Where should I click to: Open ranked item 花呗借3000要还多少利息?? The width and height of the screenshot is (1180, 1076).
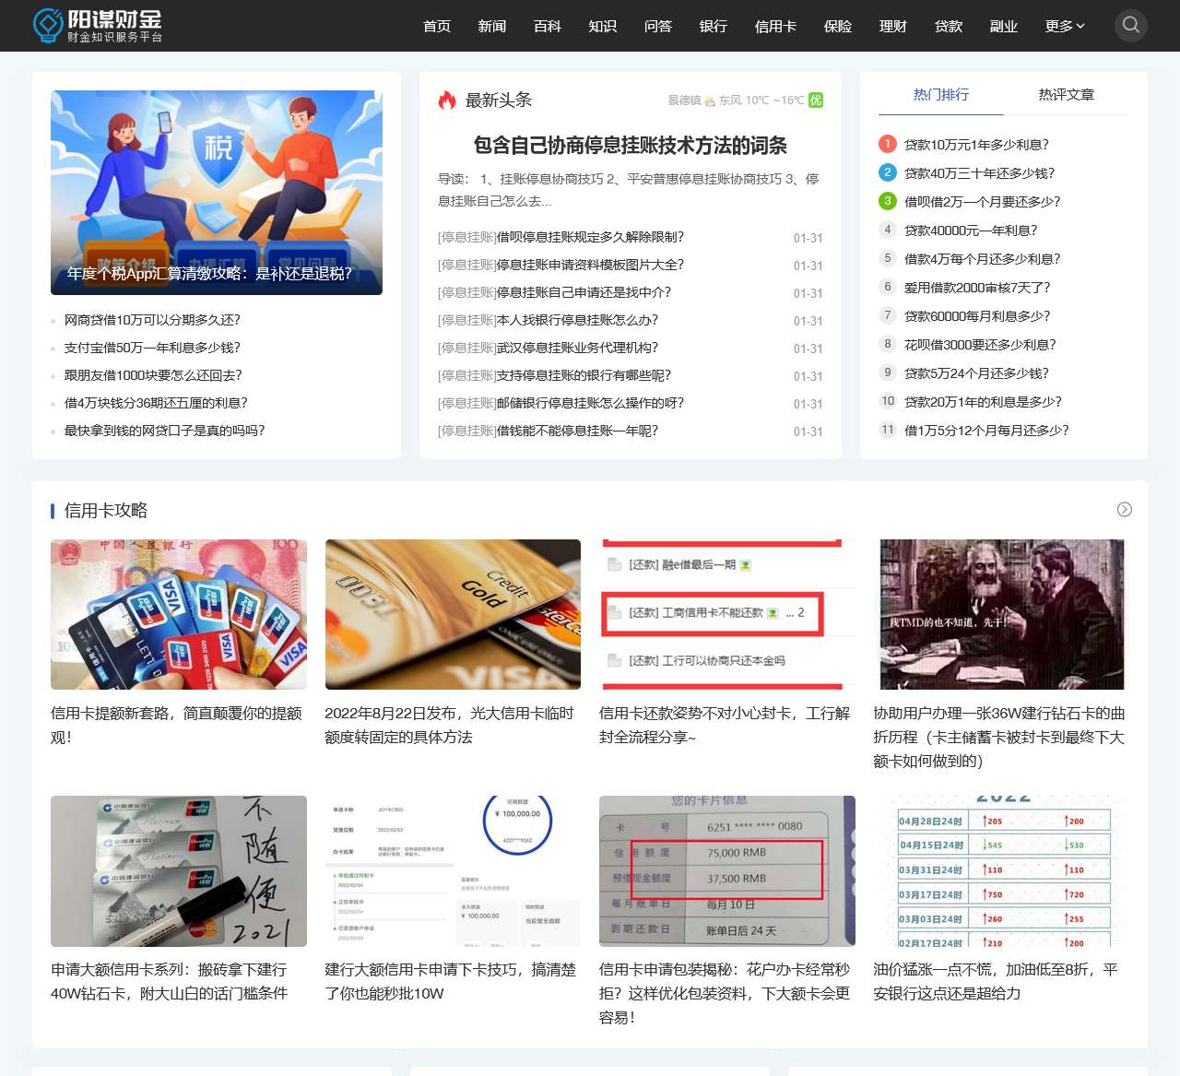tap(980, 345)
